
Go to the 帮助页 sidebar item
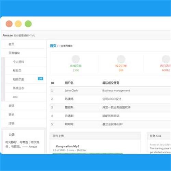(x=17, y=70)
